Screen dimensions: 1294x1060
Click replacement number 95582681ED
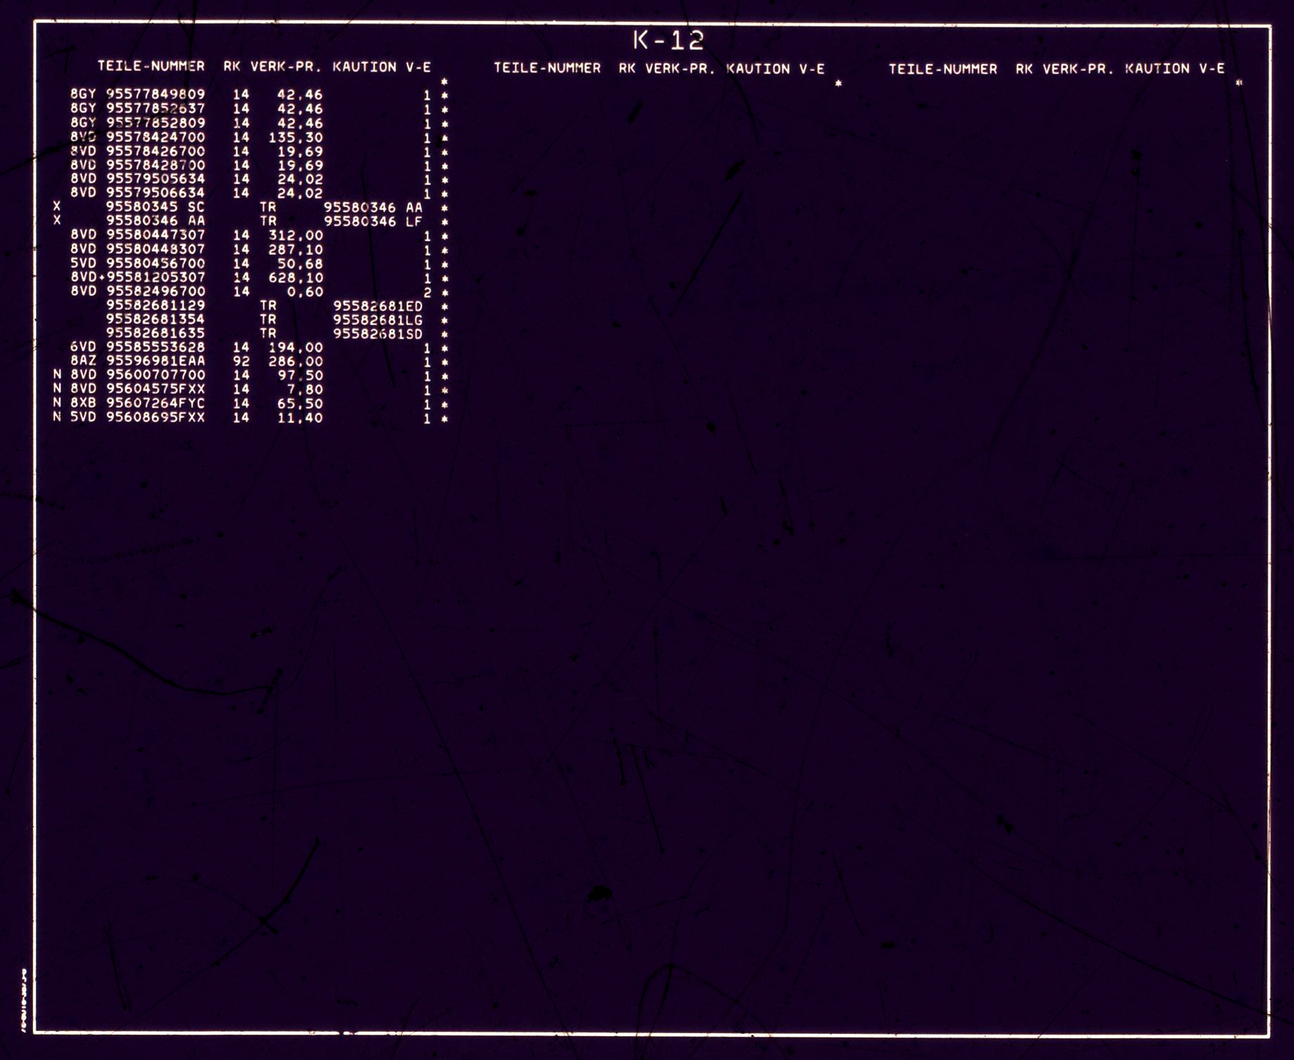[378, 306]
